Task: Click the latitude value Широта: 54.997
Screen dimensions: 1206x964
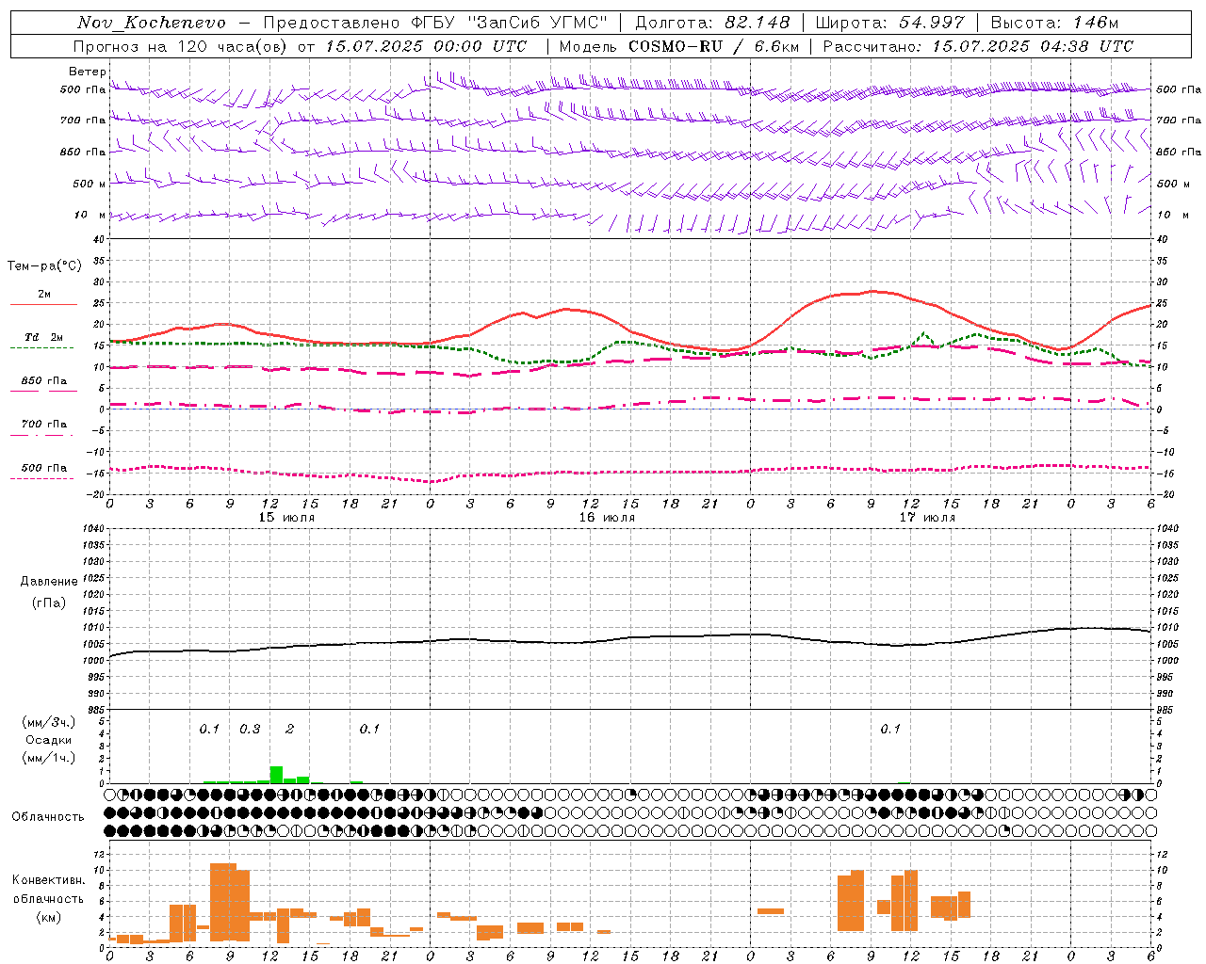Action: click(x=890, y=23)
